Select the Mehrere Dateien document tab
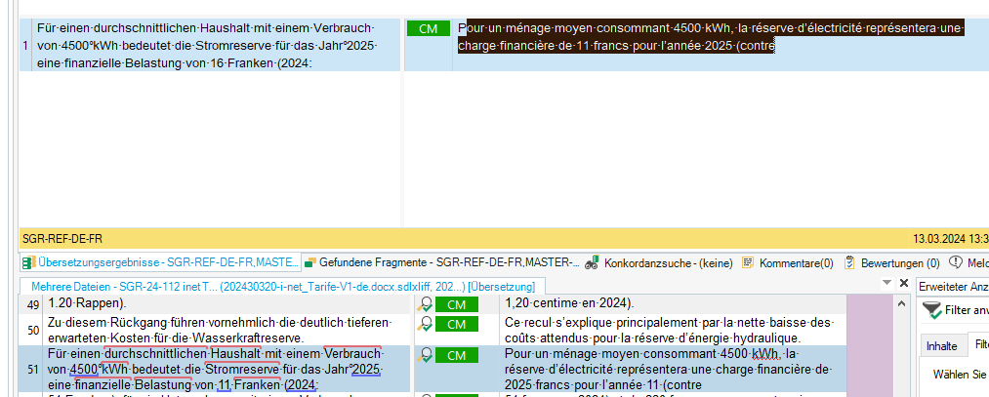The height and width of the screenshot is (397, 989). [x=282, y=286]
